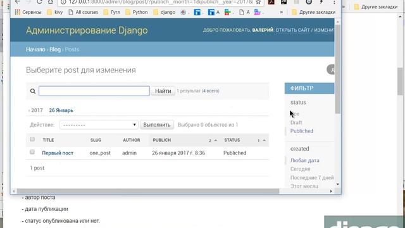Open the kivy bookmarks folder
Image resolution: width=405 pixels, height=228 pixels.
55,12
